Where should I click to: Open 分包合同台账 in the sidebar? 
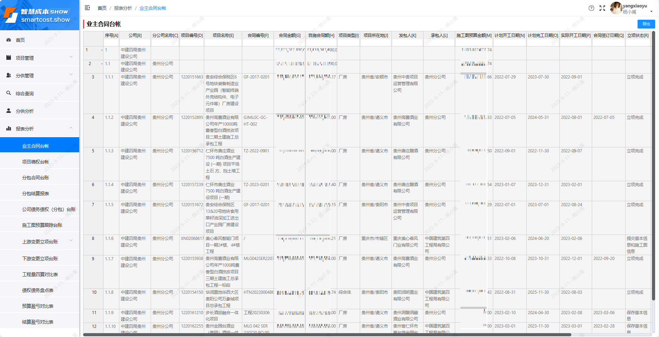coord(36,178)
